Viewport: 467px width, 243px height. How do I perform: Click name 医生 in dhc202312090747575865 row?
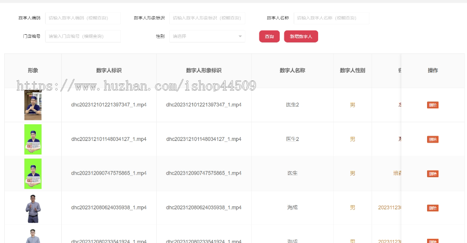click(292, 173)
